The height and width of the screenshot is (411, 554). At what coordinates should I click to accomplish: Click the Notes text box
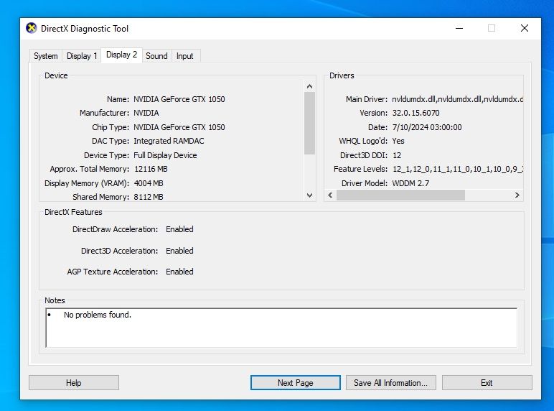tap(281, 328)
